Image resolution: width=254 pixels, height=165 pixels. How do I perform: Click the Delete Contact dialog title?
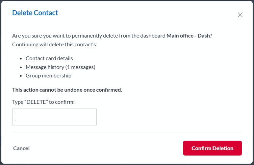point(35,13)
